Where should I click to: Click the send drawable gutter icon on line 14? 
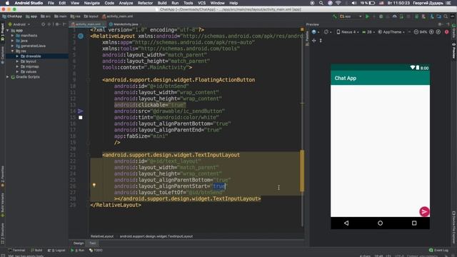coord(81,111)
